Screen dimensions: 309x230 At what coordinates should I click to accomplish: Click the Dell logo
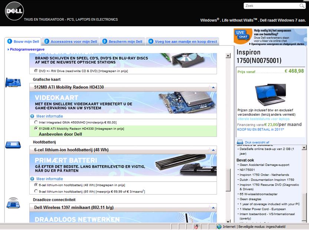[x=14, y=12]
